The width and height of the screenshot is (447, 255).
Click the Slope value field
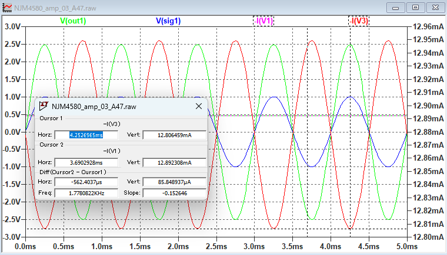point(175,193)
